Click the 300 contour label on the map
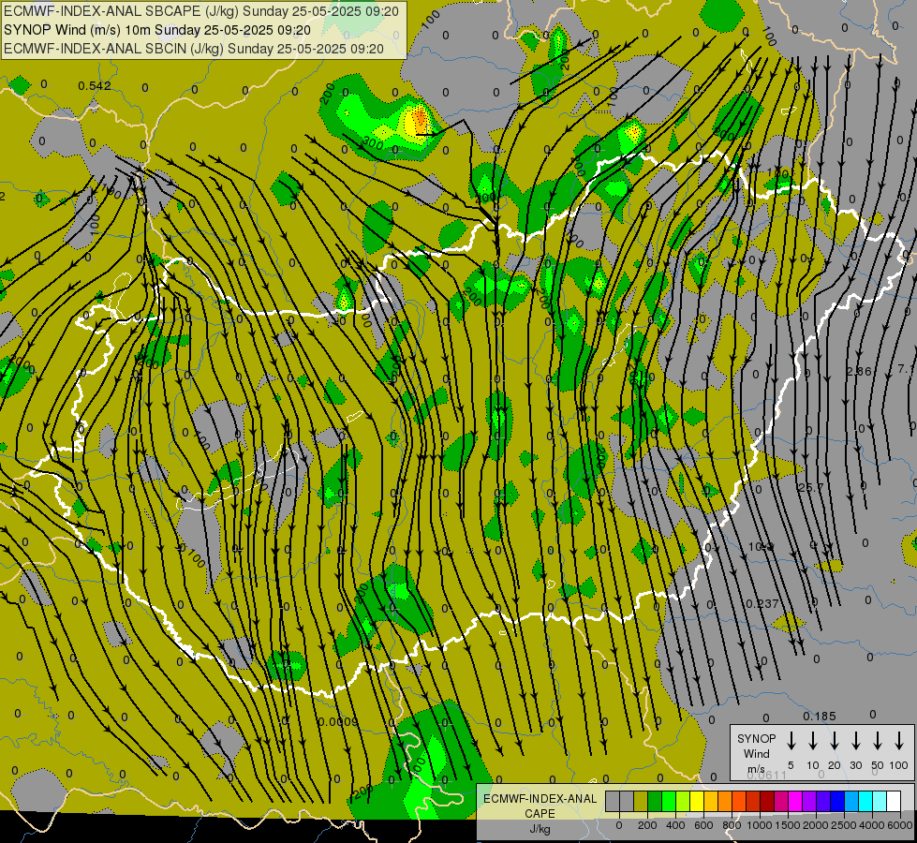This screenshot has width=917, height=843. point(371,142)
